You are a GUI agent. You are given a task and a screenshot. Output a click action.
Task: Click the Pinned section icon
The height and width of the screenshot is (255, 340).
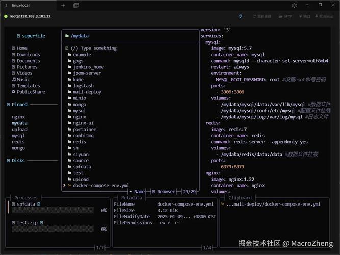[8, 105]
